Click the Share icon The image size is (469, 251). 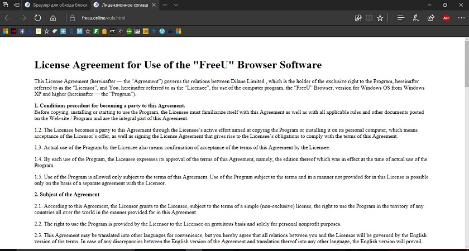coord(431,18)
